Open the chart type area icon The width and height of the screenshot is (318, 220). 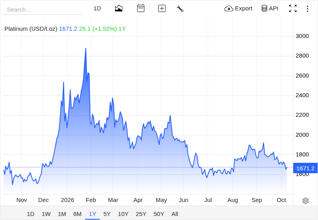[x=119, y=8]
